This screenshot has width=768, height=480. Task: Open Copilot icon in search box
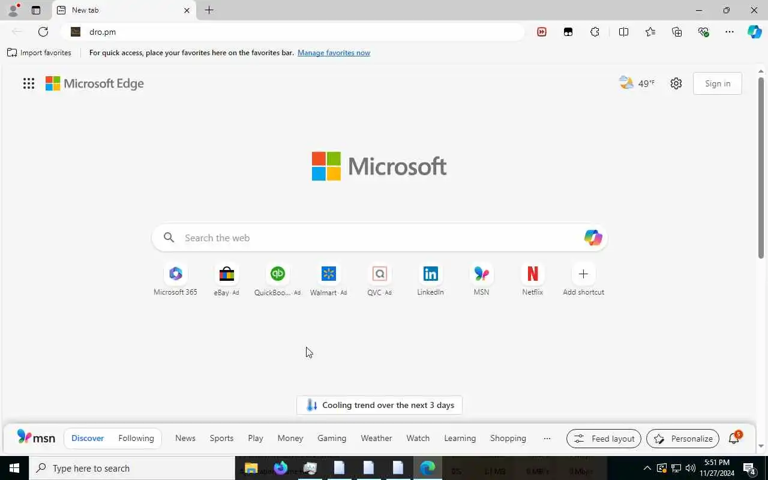click(593, 238)
